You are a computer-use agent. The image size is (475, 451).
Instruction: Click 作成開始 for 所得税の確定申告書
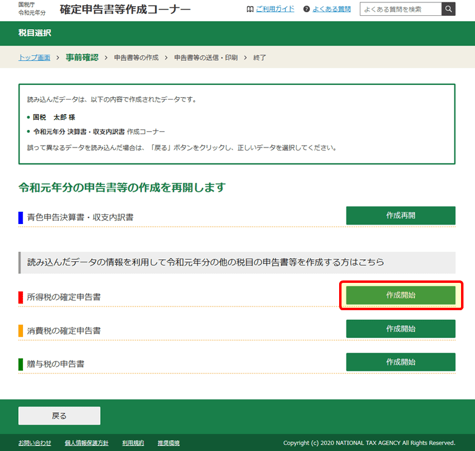coord(401,295)
